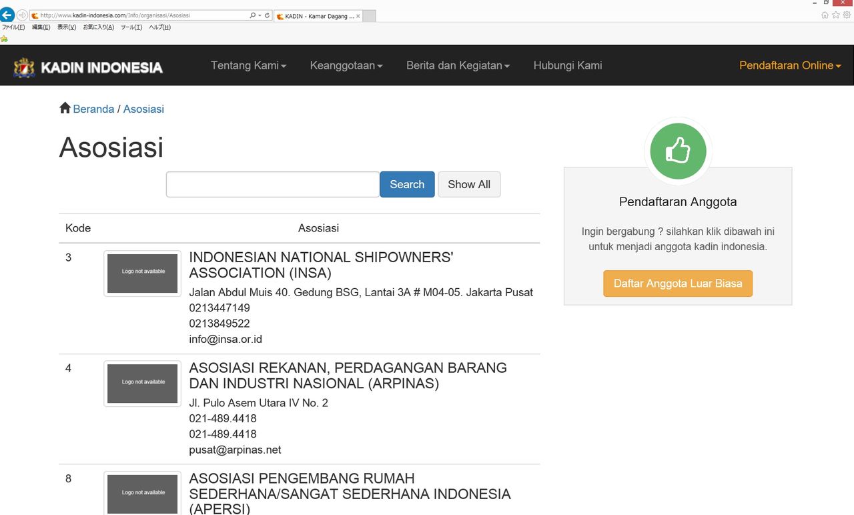Click email info@insa.or.id
This screenshot has width=854, height=515.
[x=226, y=339]
